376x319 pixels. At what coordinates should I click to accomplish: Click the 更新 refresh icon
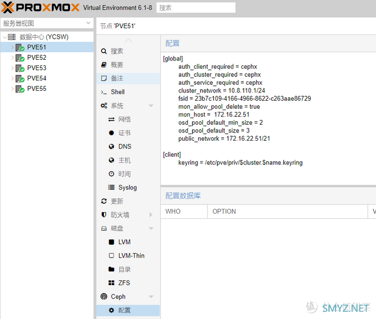pos(104,201)
